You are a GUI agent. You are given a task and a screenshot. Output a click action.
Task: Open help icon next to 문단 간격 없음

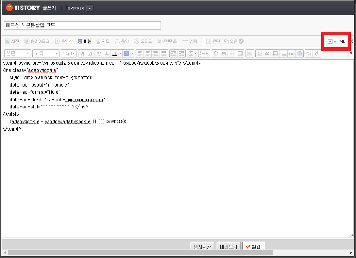pyautogui.click(x=241, y=41)
